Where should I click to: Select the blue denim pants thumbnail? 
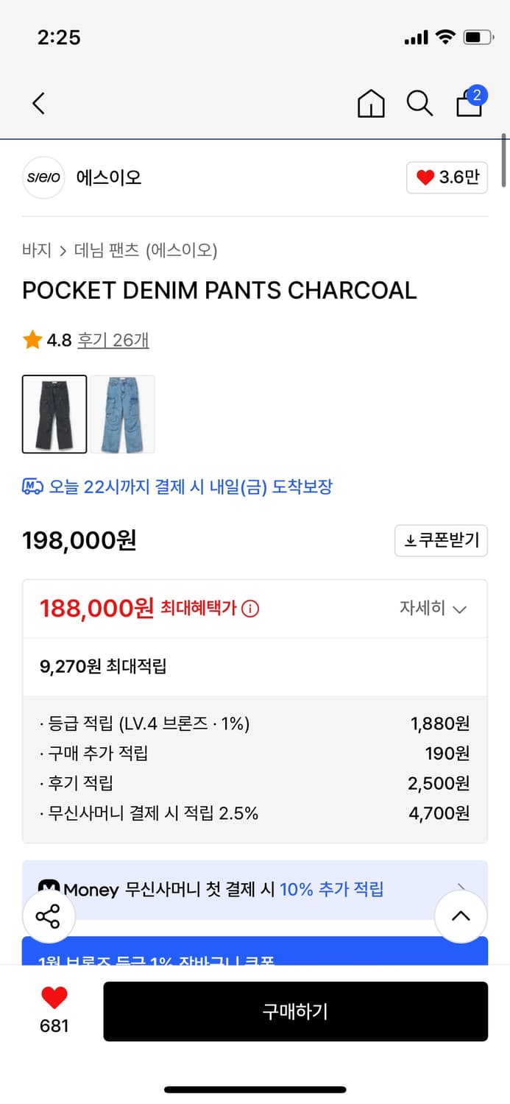point(122,414)
